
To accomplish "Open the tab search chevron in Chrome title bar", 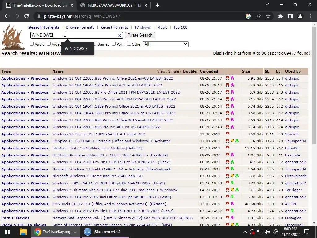I will pyautogui.click(x=267, y=4).
